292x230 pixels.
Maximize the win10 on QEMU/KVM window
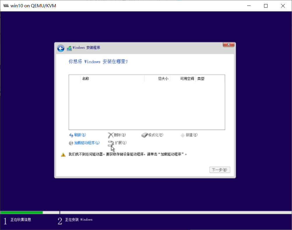(x=266, y=6)
